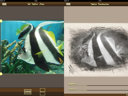
Task: Click the Contrast label text
Action: [72, 89]
